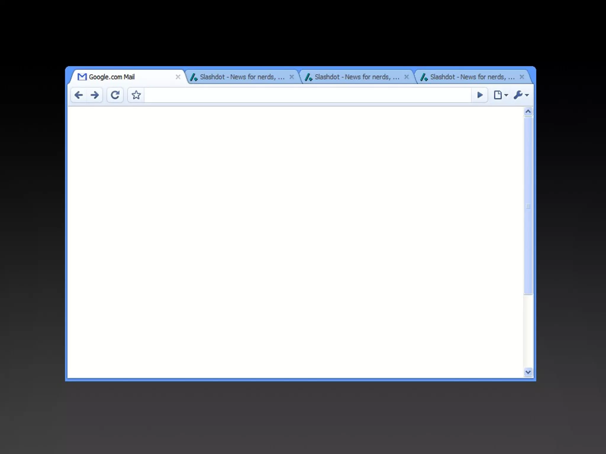This screenshot has width=606, height=454.
Task: Open the wrench tools menu
Action: point(521,95)
